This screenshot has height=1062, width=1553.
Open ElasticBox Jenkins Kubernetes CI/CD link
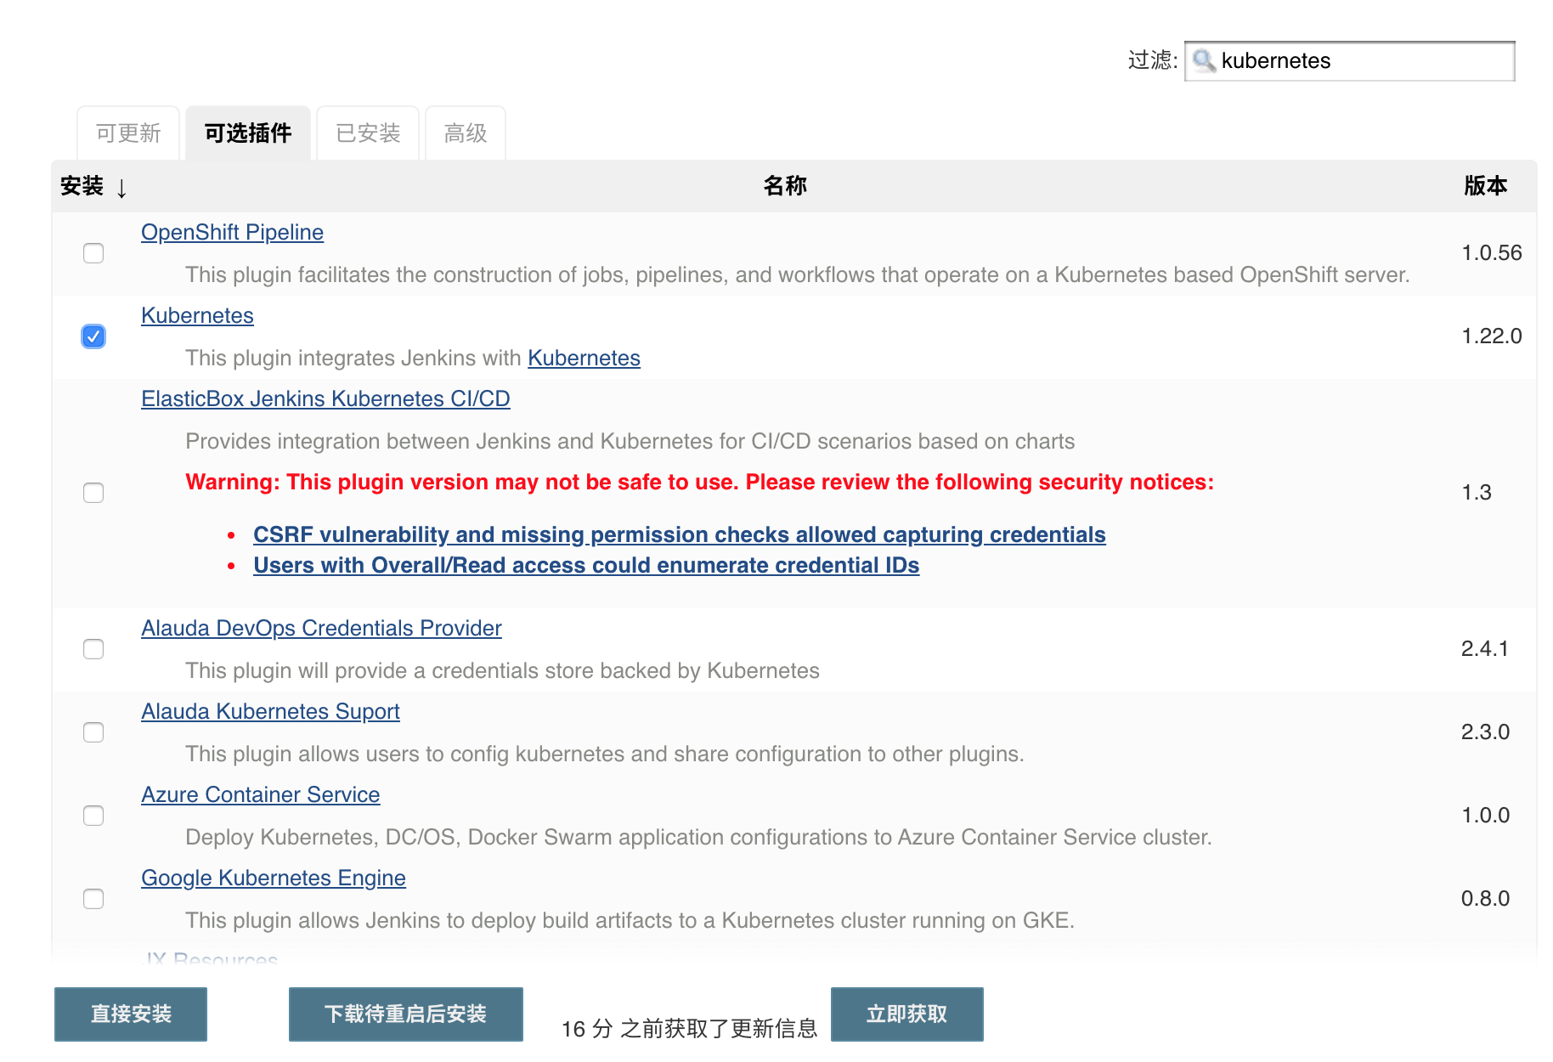click(x=325, y=398)
